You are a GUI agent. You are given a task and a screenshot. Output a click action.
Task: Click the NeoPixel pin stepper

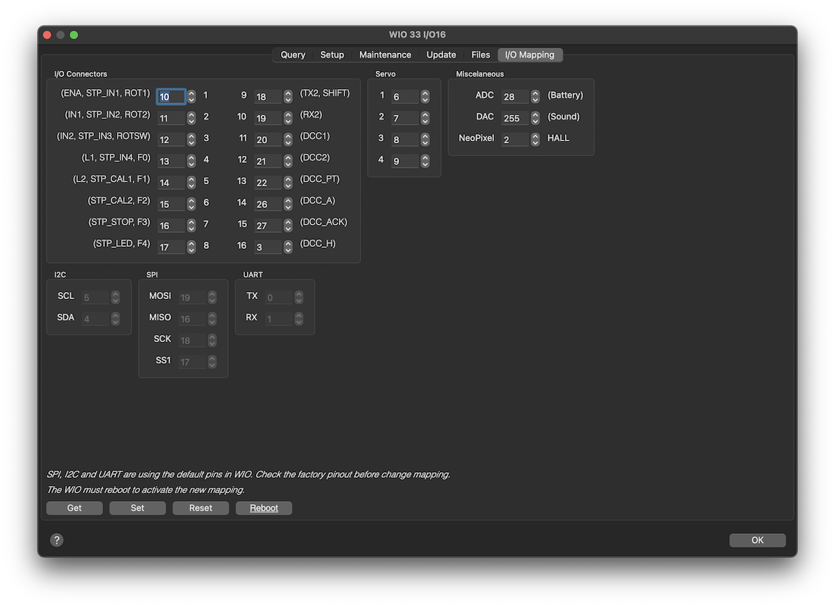(535, 139)
